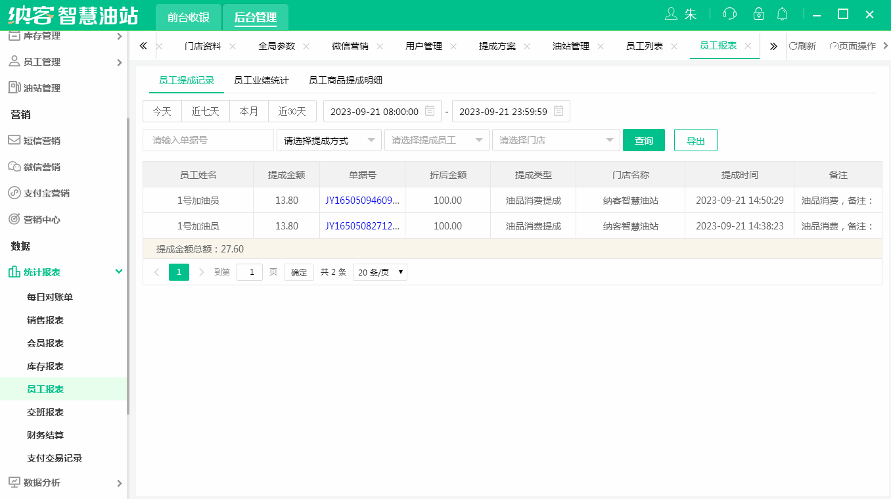Open order JY16505094609 via its link
This screenshot has height=499, width=891.
pyautogui.click(x=362, y=200)
